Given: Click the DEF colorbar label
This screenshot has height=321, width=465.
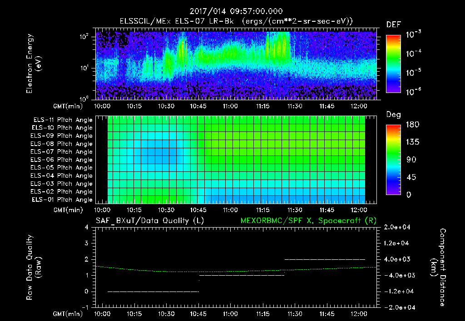Looking at the screenshot, I should tap(394, 24).
